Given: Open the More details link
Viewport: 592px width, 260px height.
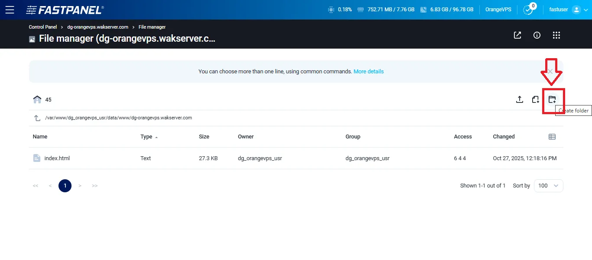Looking at the screenshot, I should [x=368, y=72].
